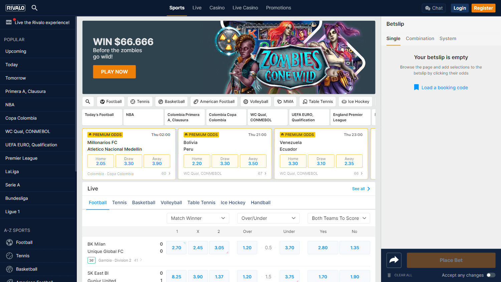This screenshot has width=501, height=282.
Task: Open the Promotions top menu
Action: click(279, 8)
